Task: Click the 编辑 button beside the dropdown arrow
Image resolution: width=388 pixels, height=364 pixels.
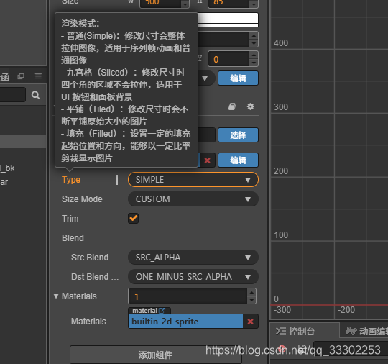Action: (x=238, y=78)
